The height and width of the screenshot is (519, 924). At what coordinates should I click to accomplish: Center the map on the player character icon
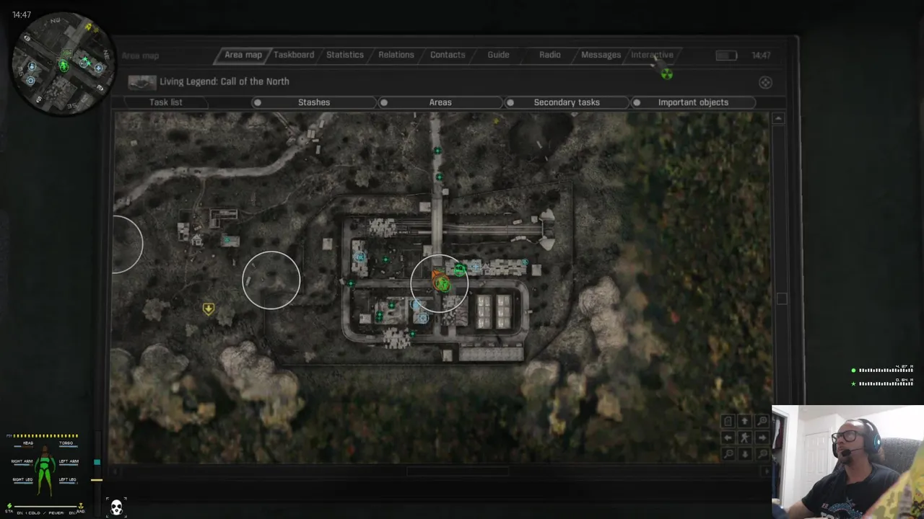pos(745,438)
